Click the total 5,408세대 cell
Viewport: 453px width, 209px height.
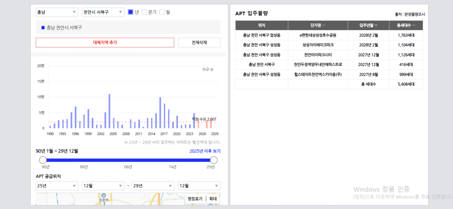tap(406, 84)
